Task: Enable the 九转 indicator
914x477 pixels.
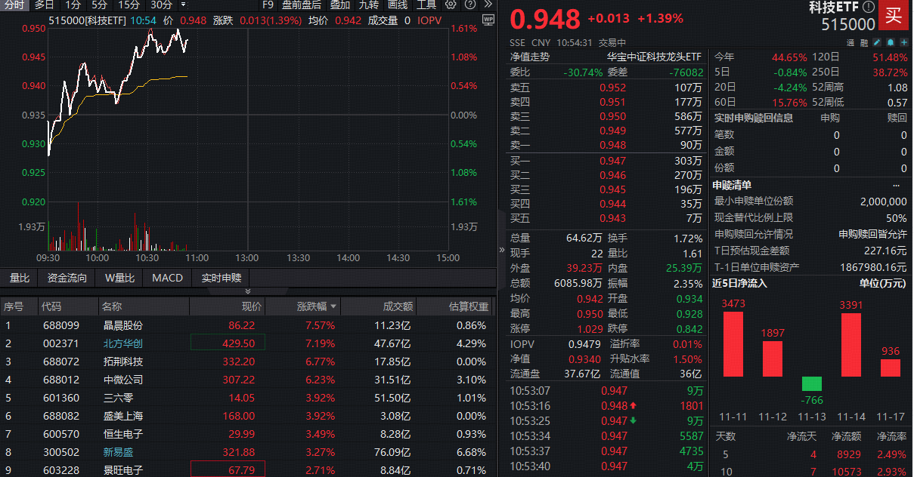Action: click(x=368, y=6)
